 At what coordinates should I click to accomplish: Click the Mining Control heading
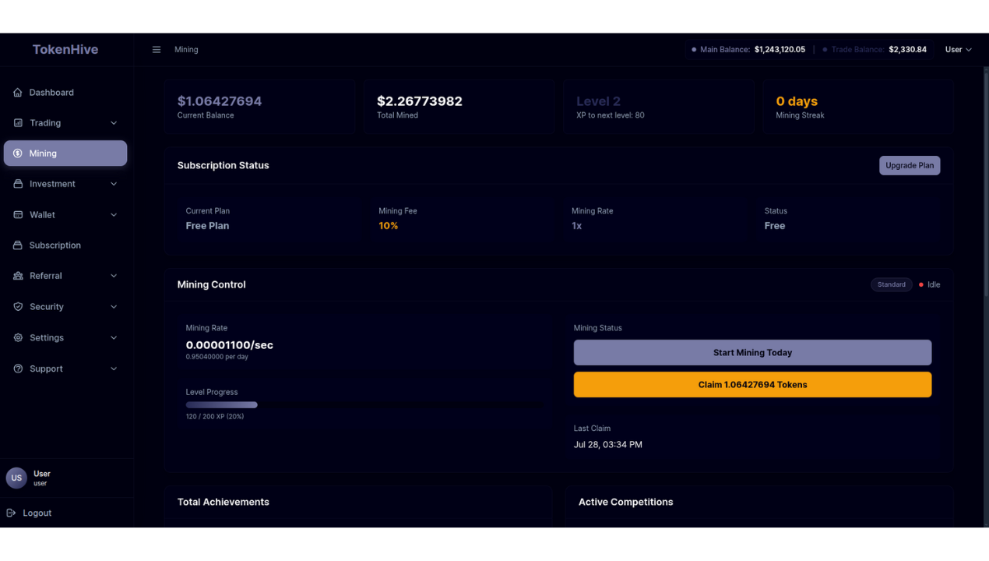[x=211, y=285]
